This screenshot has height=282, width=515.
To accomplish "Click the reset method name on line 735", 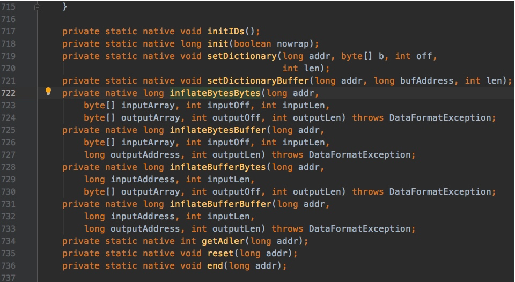I will [x=220, y=254].
